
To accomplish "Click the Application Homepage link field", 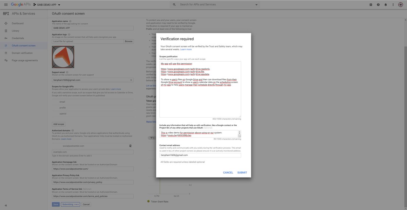I will pyautogui.click(x=93, y=169).
